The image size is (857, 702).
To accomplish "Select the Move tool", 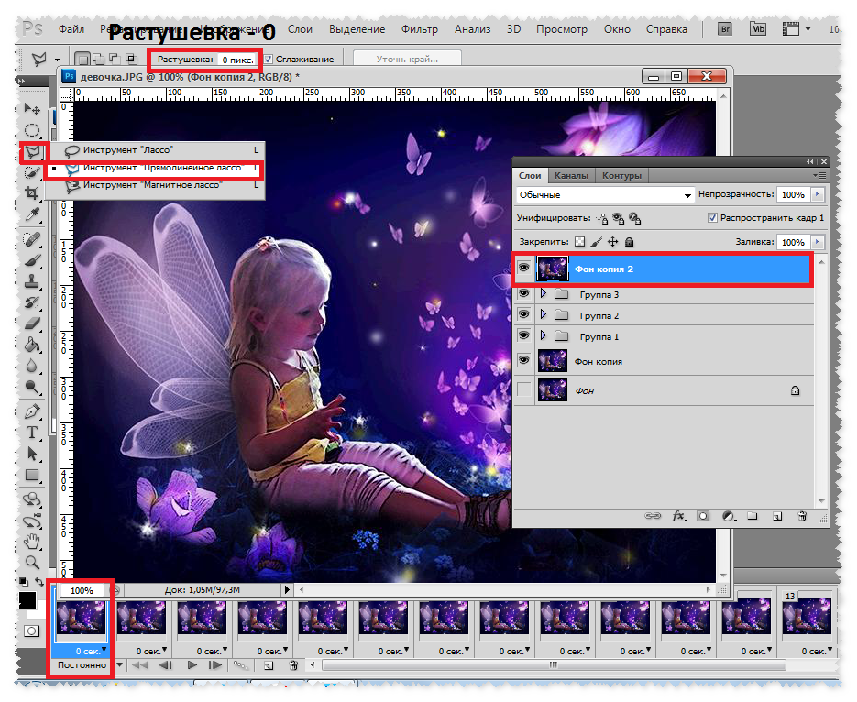I will [32, 109].
